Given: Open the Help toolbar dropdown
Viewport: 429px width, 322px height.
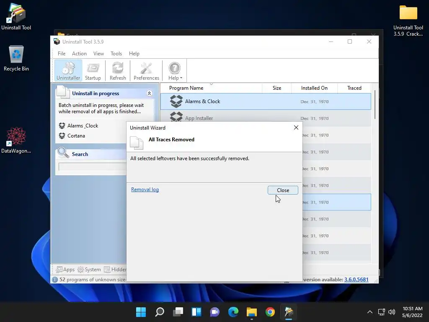Looking at the screenshot, I should point(175,70).
